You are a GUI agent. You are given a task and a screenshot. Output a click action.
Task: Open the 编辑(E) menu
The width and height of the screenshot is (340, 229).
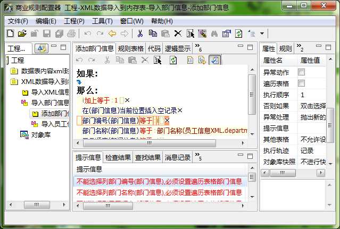[46, 21]
